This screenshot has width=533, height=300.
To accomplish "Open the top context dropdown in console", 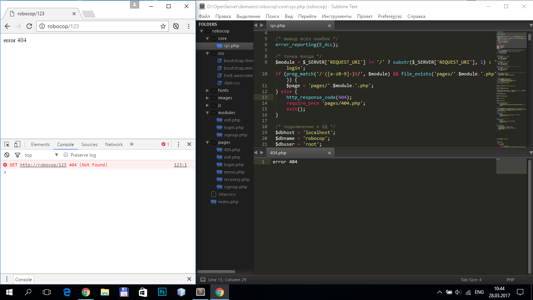I will point(41,155).
